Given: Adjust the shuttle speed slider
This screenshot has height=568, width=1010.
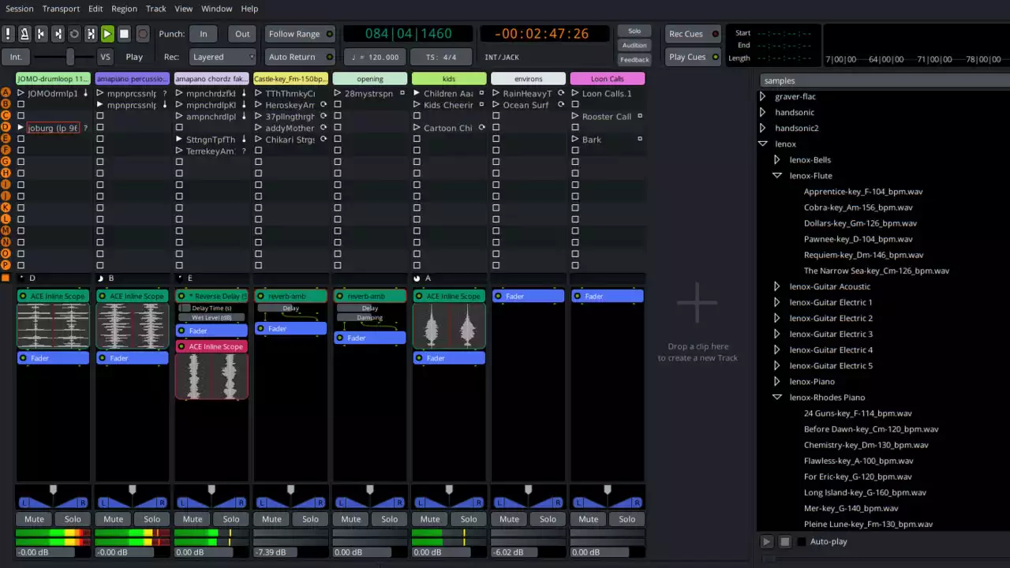Looking at the screenshot, I should [63, 57].
